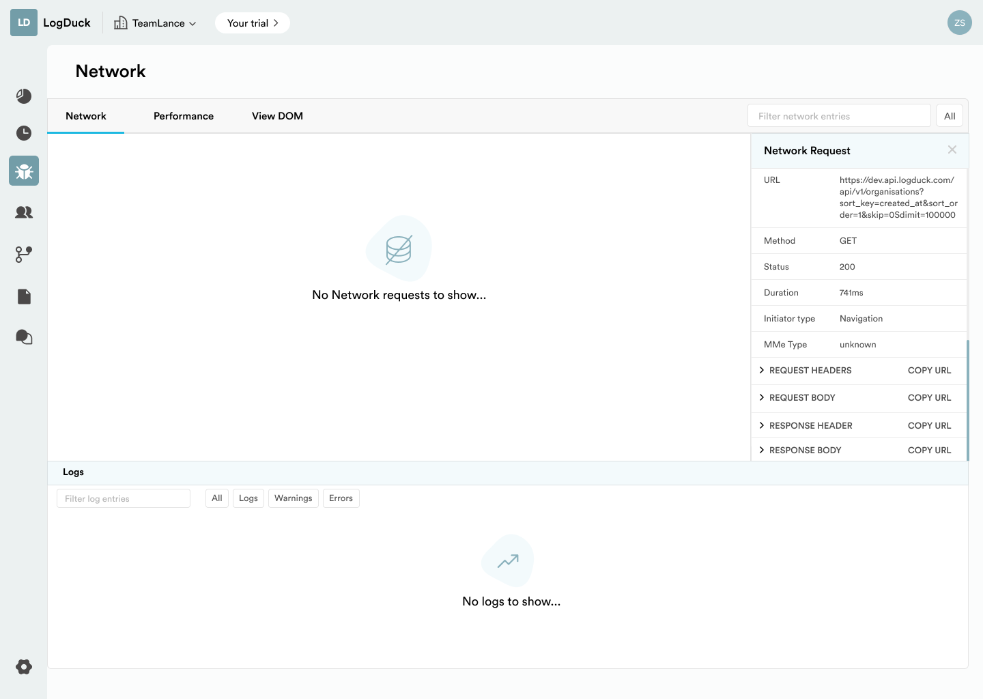The width and height of the screenshot is (983, 699).
Task: Expand the RESPONSE BODY section
Action: pos(804,451)
